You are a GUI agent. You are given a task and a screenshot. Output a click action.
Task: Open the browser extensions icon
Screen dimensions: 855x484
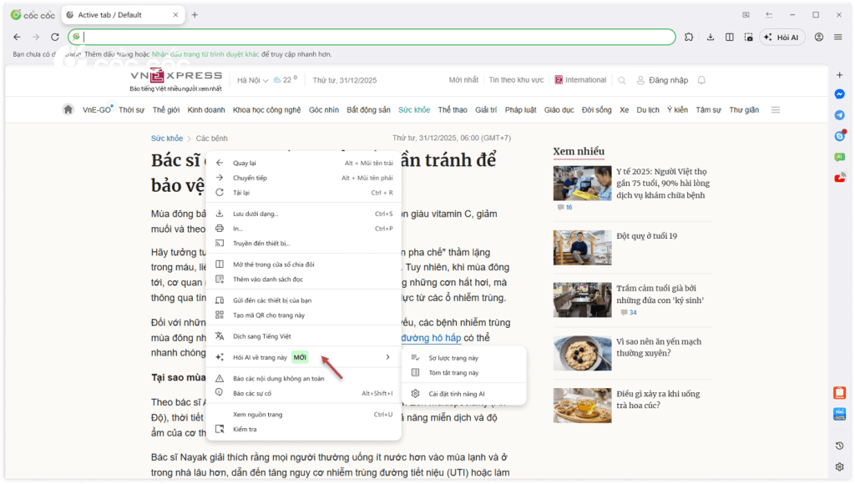coord(688,37)
